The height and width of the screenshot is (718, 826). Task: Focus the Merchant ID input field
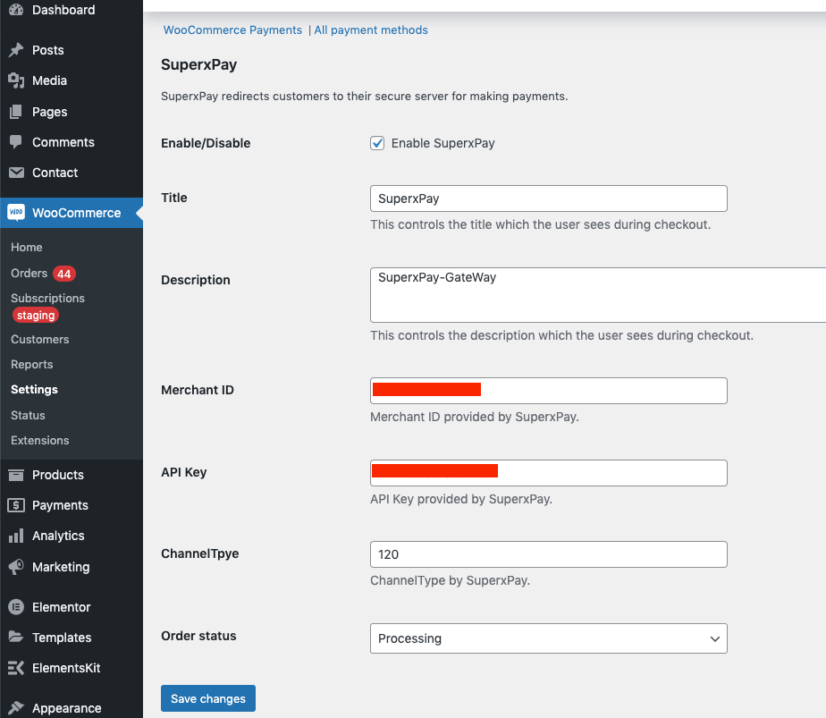(x=548, y=391)
